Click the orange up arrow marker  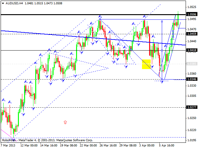(x=65, y=122)
